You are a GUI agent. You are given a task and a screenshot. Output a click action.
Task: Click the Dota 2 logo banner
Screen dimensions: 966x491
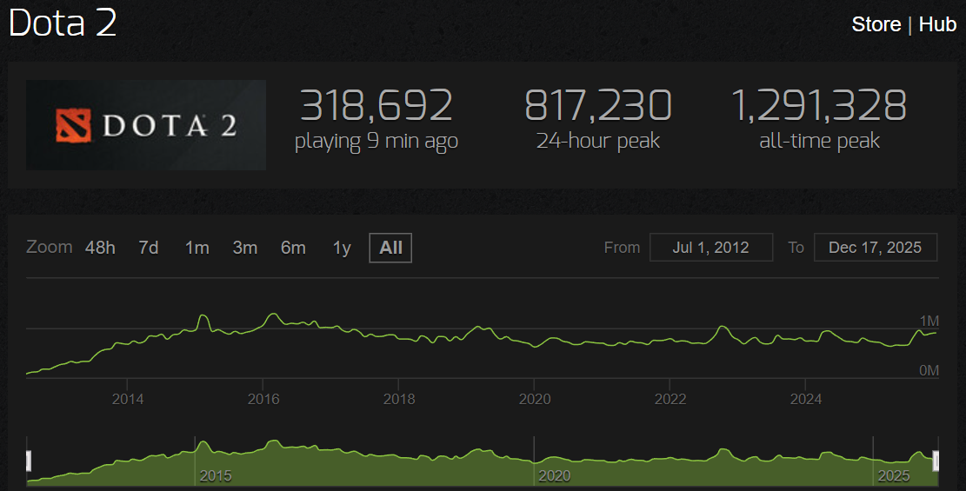pos(146,125)
